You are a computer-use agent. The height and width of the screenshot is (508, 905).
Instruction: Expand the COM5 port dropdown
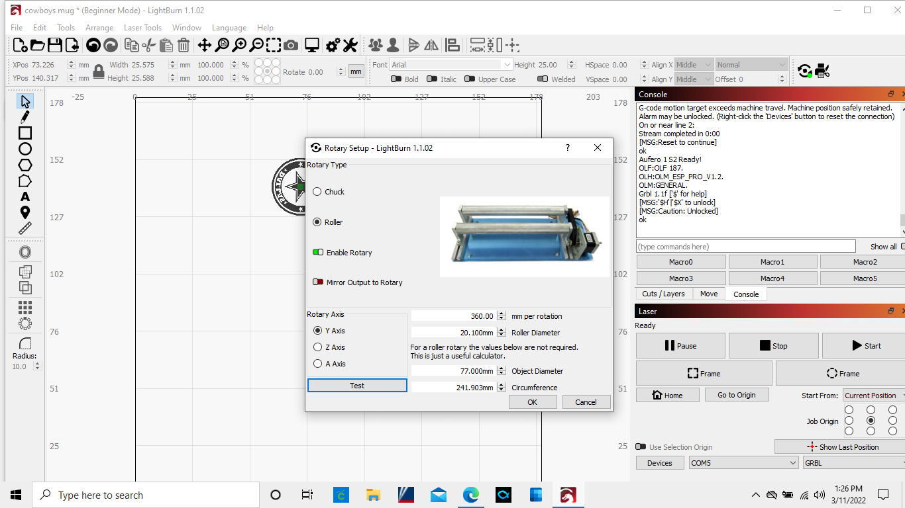(743, 463)
